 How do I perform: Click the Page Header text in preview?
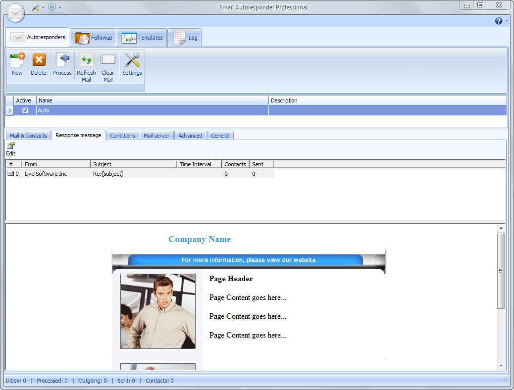[231, 279]
